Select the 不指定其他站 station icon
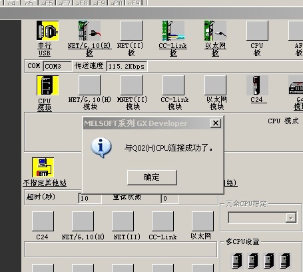The image size is (303, 272). 43,167
